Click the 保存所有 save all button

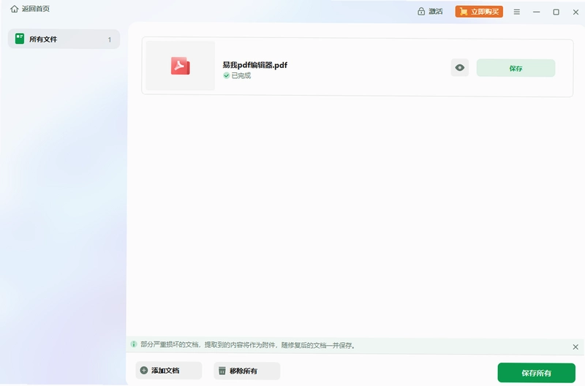pos(536,373)
